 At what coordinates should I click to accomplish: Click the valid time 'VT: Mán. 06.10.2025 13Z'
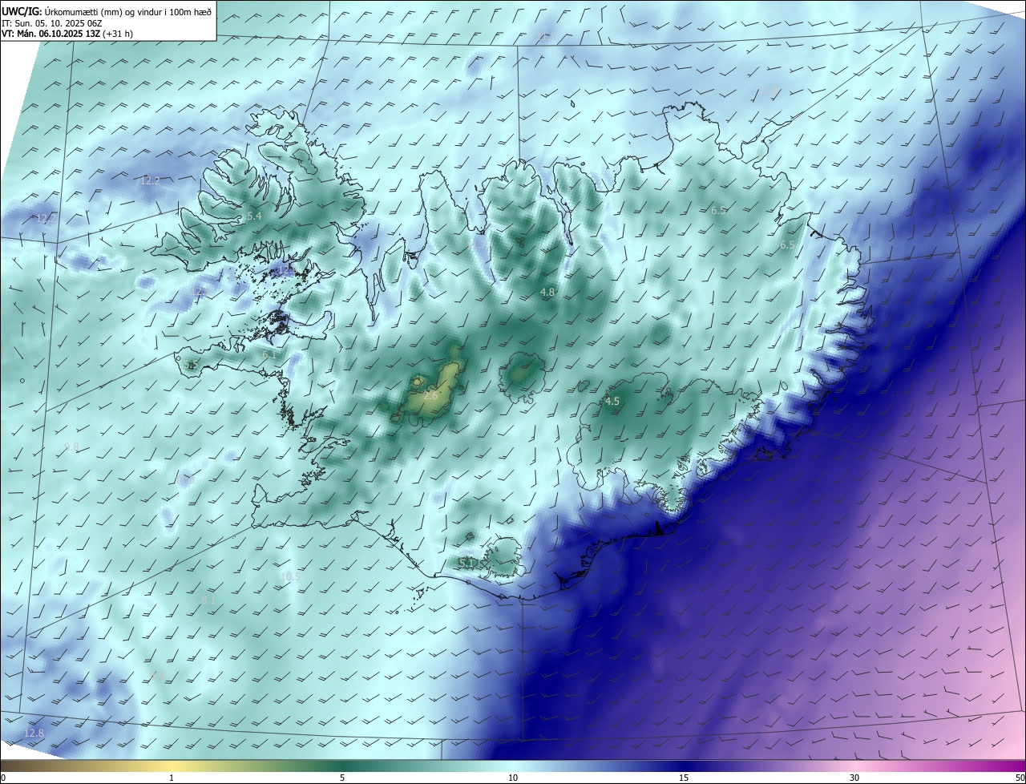pyautogui.click(x=50, y=34)
